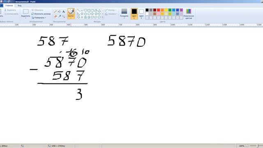Open Изменение цветов color editor
Screen dimensions: 263x148
(x=189, y=14)
